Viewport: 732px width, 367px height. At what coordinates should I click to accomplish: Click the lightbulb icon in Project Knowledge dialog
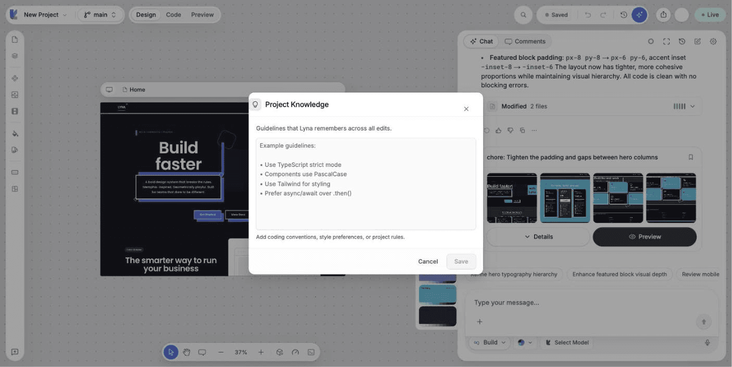click(x=255, y=104)
